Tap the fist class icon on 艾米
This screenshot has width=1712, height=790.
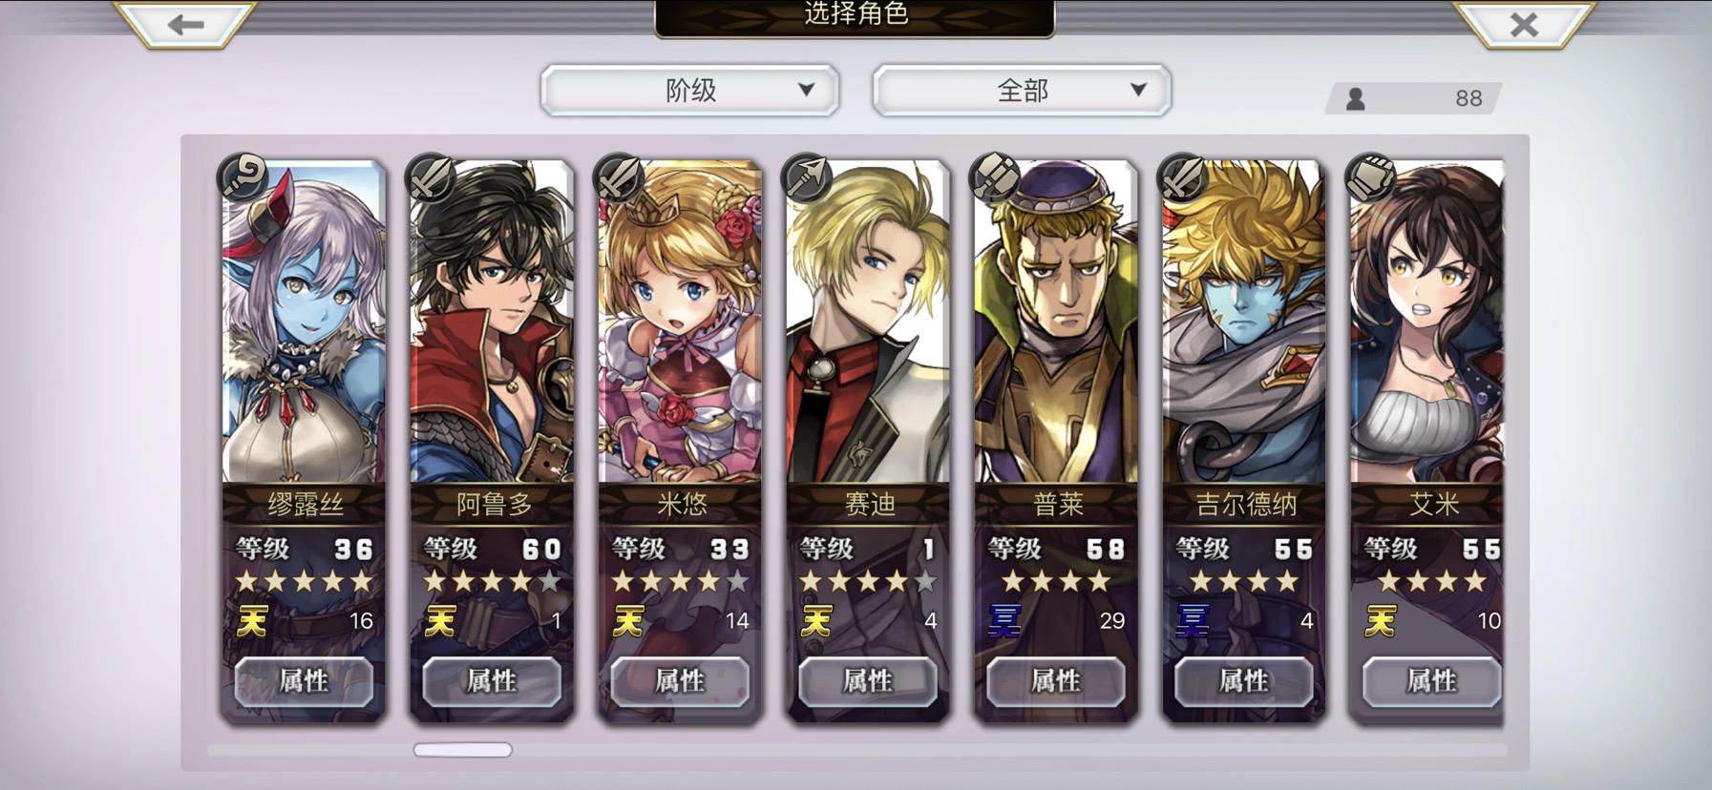tap(1373, 177)
